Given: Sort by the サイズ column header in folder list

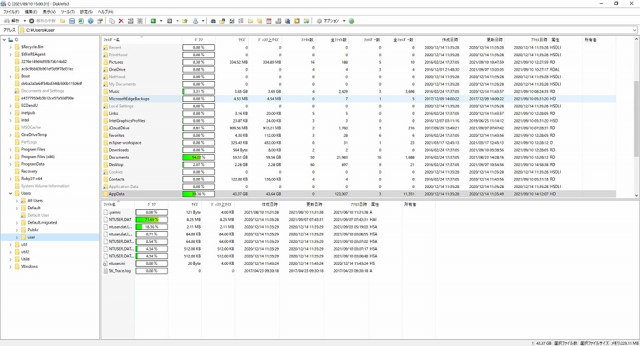Looking at the screenshot, I should (232, 40).
